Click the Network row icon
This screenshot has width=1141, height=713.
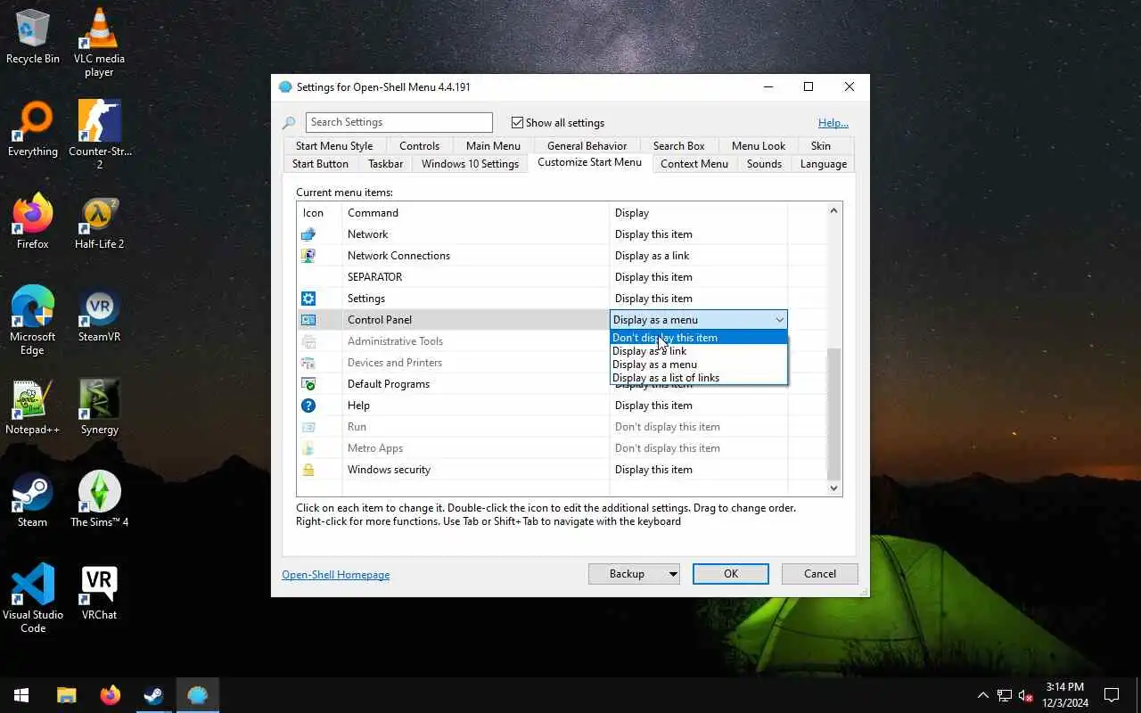coord(308,234)
